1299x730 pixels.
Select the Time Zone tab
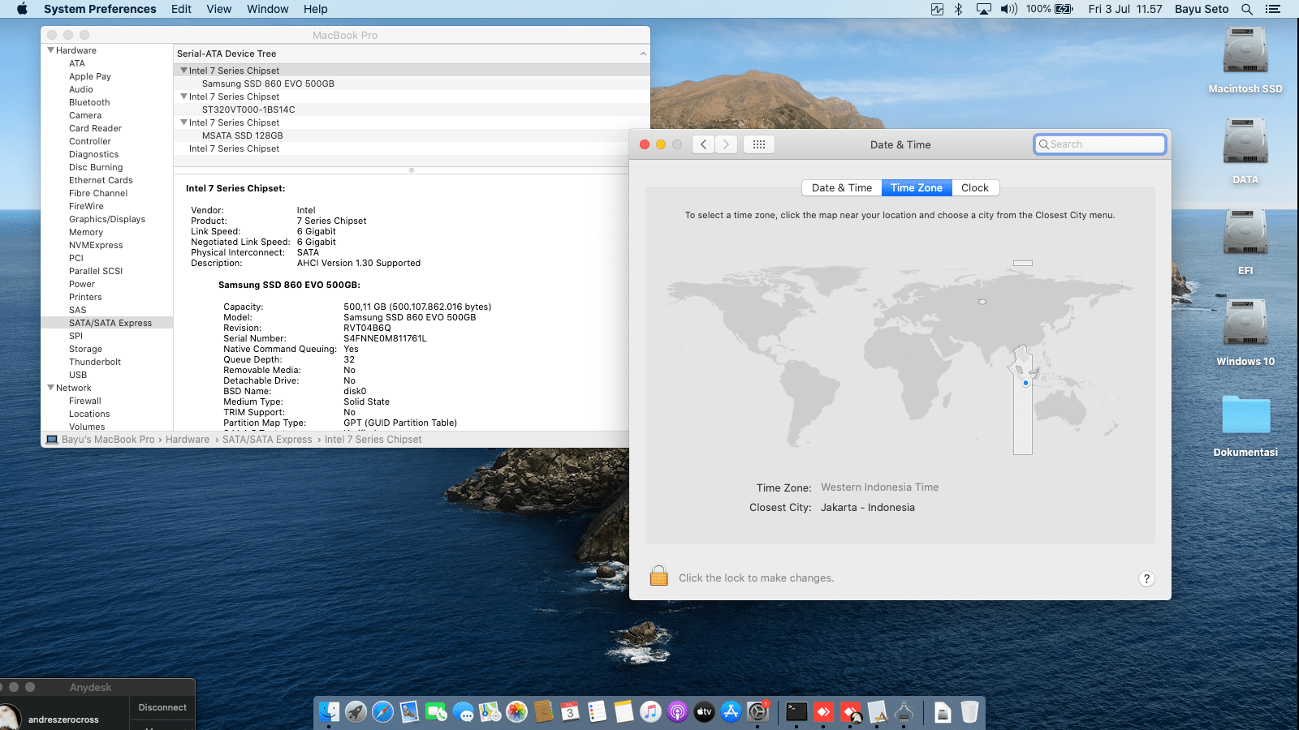[x=917, y=187]
